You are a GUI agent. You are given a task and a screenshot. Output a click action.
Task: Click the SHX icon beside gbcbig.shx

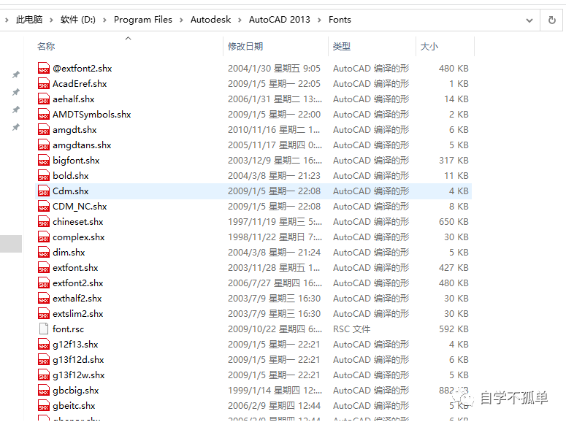44,390
